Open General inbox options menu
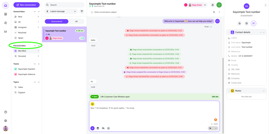The width and height of the screenshot is (269, 134). point(35,12)
